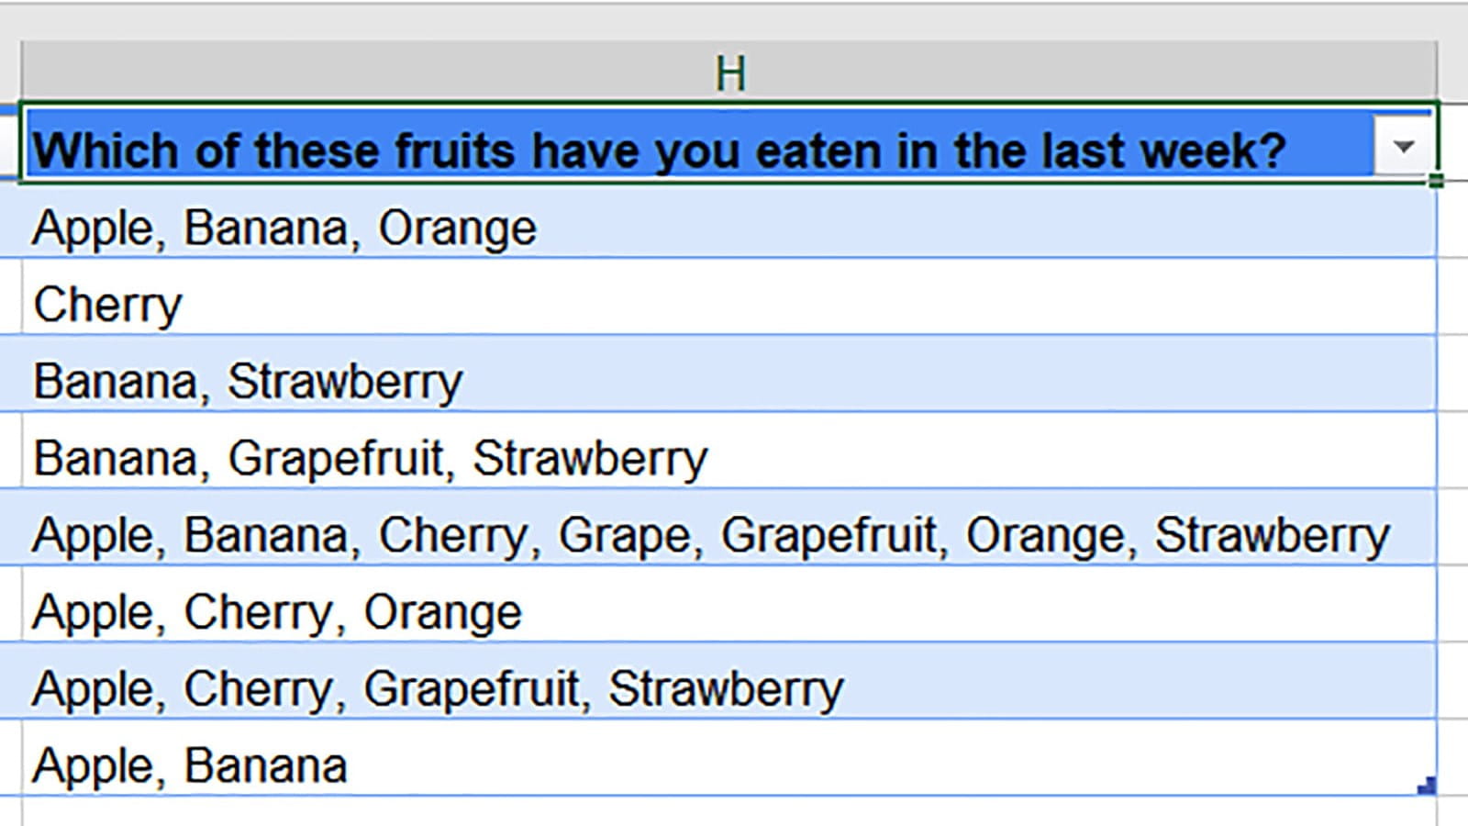Click the fill handle of the selected header cell
Image resolution: width=1468 pixels, height=826 pixels.
1437,182
